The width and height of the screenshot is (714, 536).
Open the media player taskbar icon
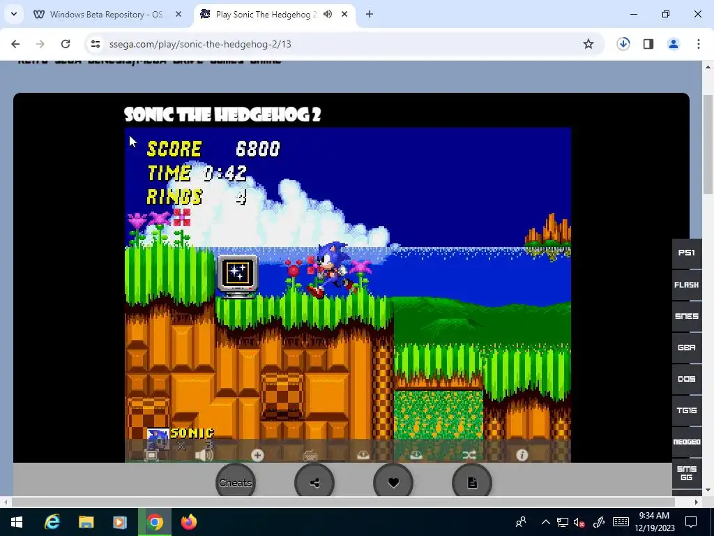pyautogui.click(x=120, y=522)
